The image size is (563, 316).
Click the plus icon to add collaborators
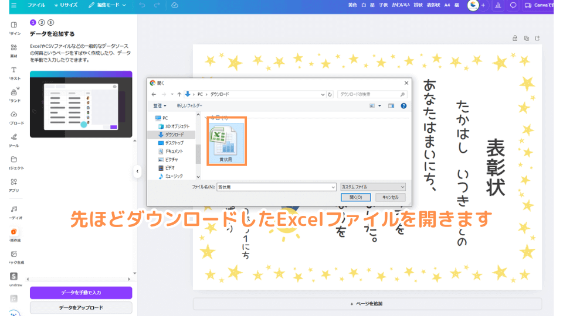[x=483, y=5]
